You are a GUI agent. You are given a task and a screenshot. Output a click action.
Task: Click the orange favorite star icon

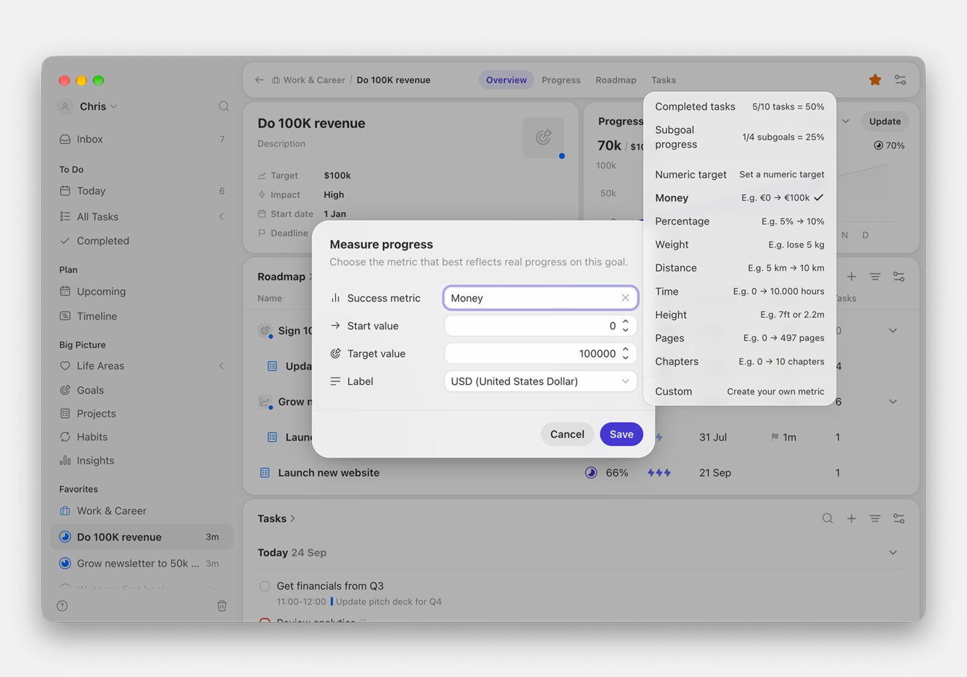click(875, 80)
